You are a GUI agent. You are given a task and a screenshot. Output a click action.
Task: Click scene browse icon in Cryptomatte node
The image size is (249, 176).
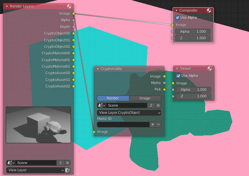pyautogui.click(x=102, y=105)
